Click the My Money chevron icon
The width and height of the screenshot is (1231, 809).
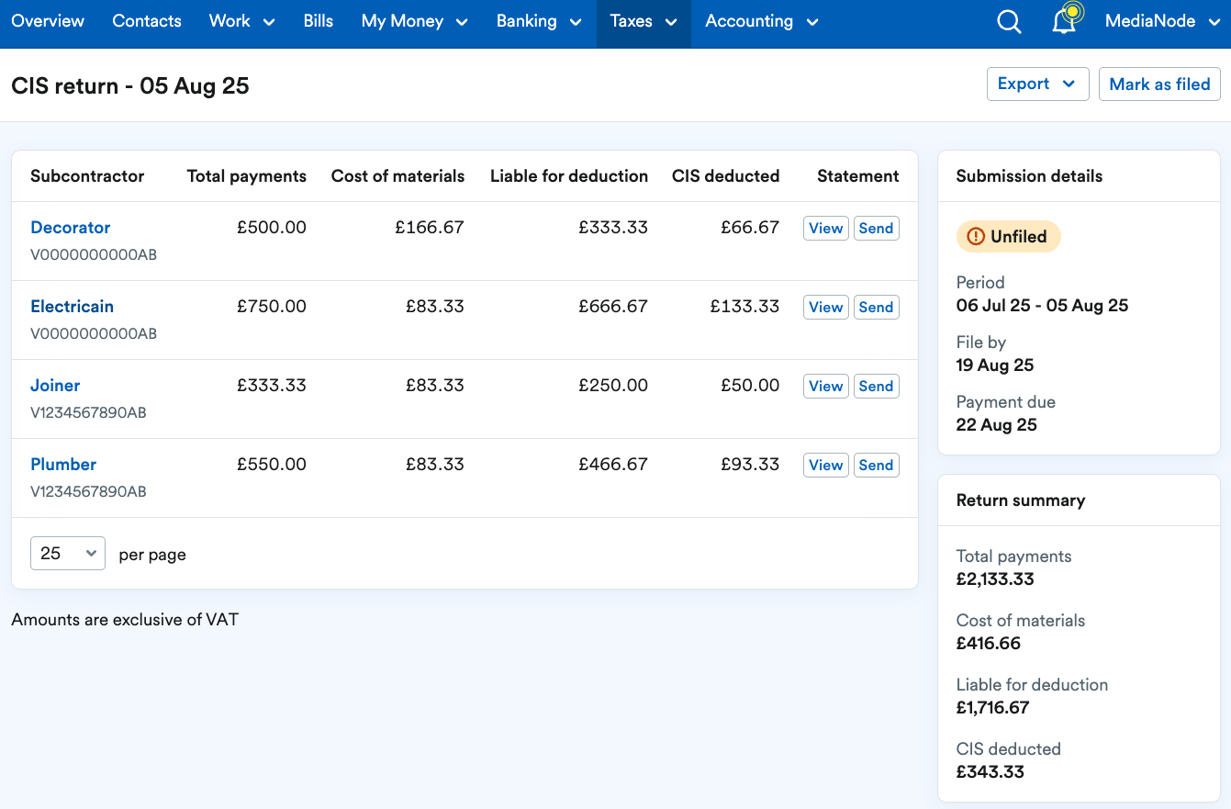click(x=462, y=21)
